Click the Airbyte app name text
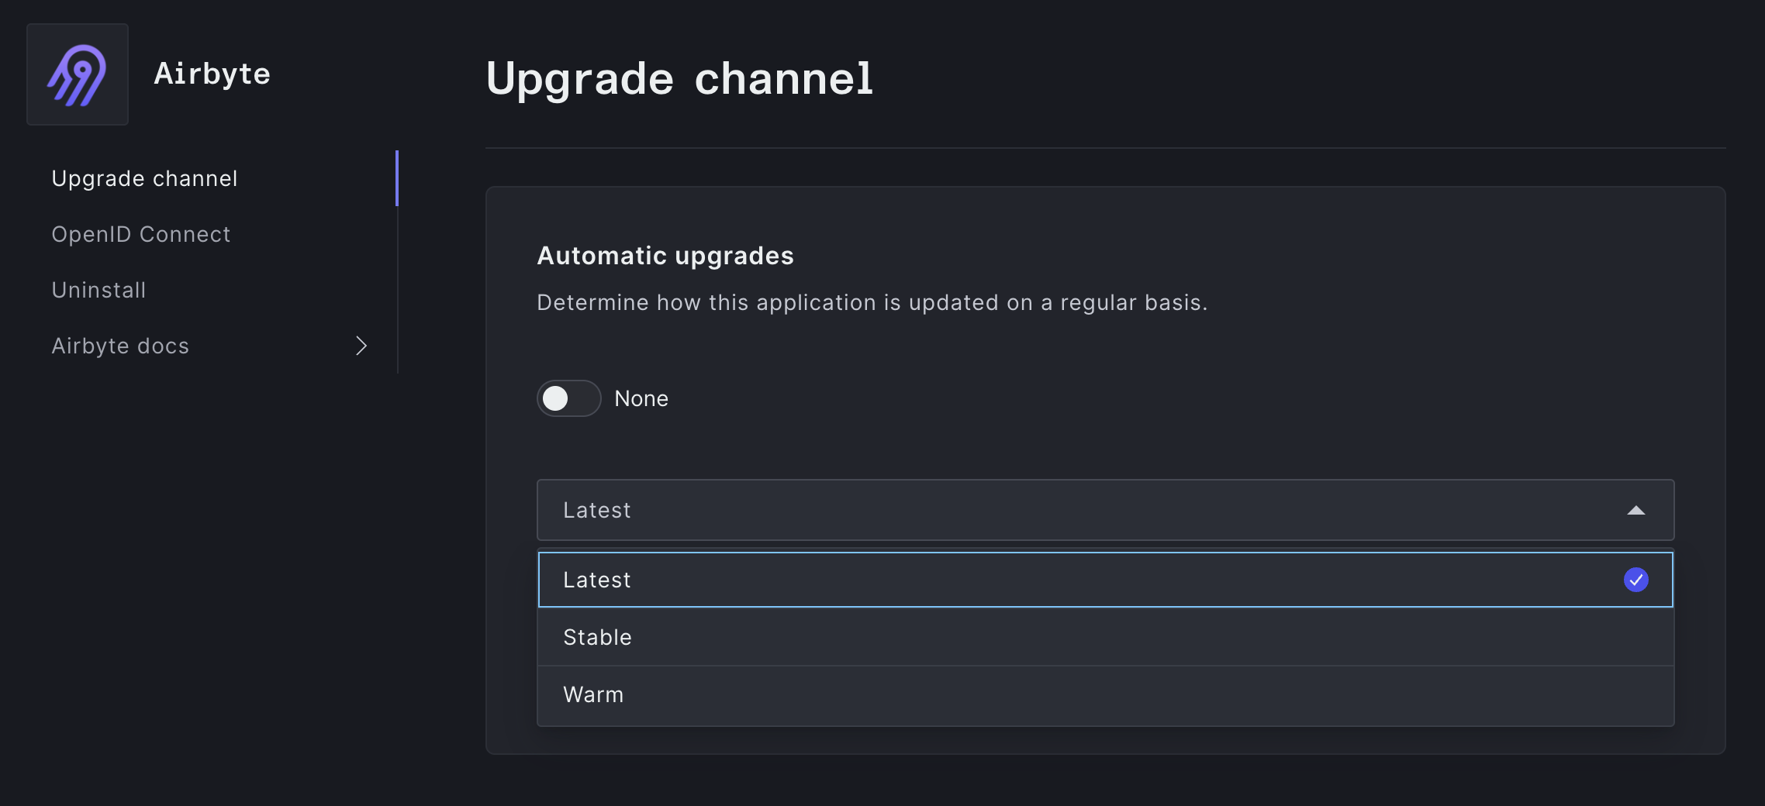The height and width of the screenshot is (806, 1765). 212,74
